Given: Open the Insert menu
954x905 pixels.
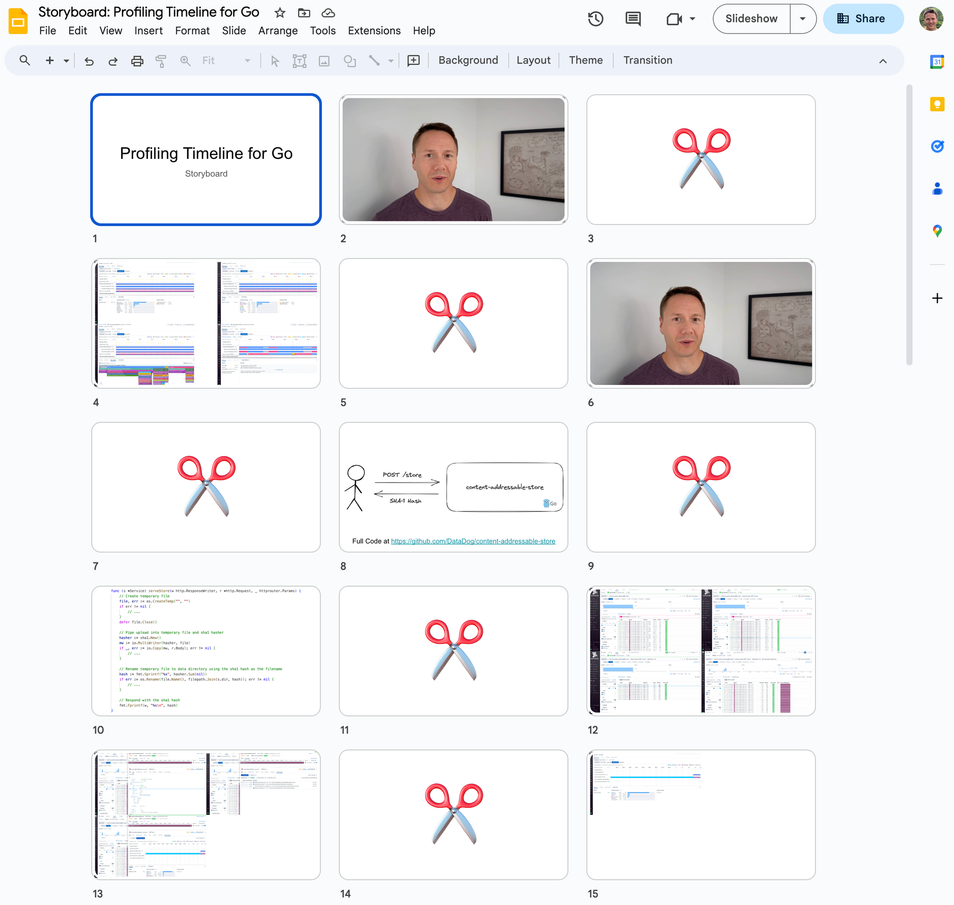Looking at the screenshot, I should pos(148,31).
